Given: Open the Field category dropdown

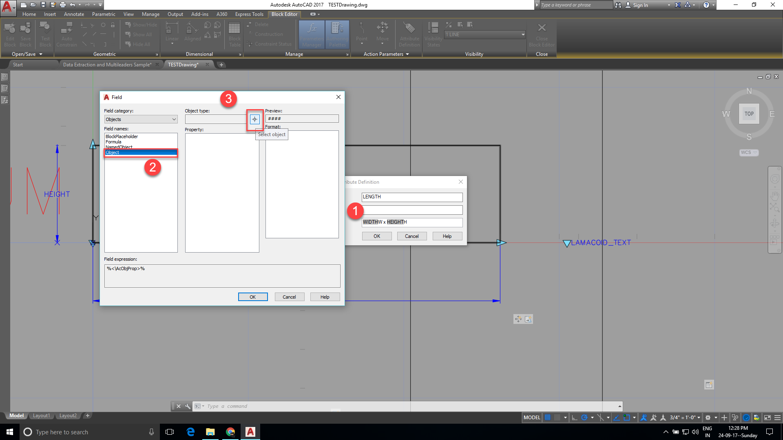Looking at the screenshot, I should tap(141, 119).
